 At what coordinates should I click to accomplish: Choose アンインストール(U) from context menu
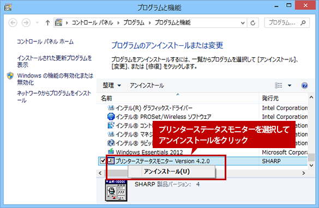(171, 172)
